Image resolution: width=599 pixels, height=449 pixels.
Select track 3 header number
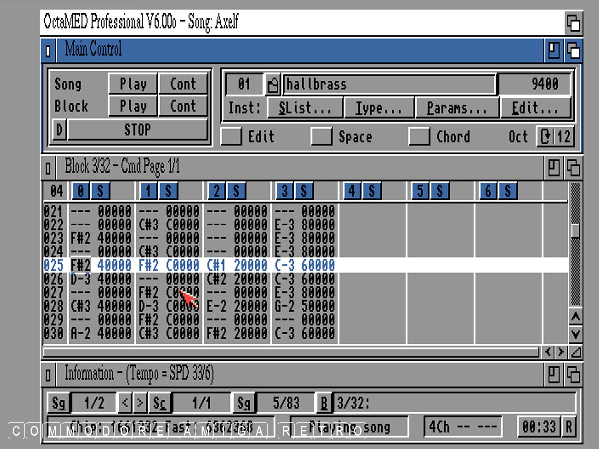coord(285,191)
